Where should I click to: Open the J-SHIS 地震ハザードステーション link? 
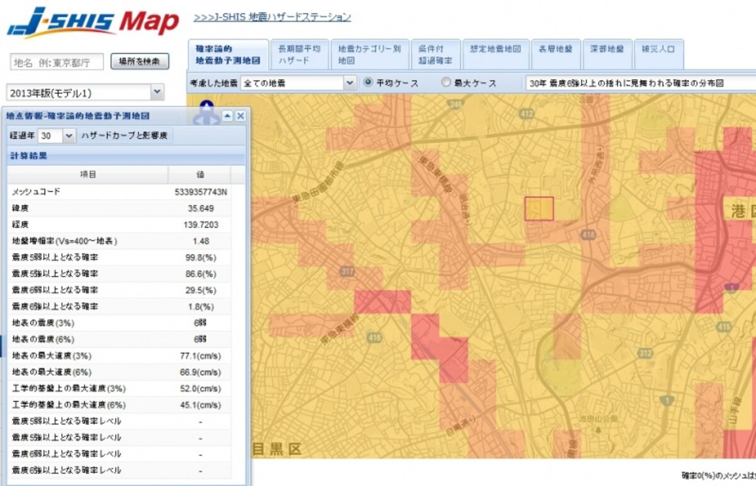(x=272, y=17)
